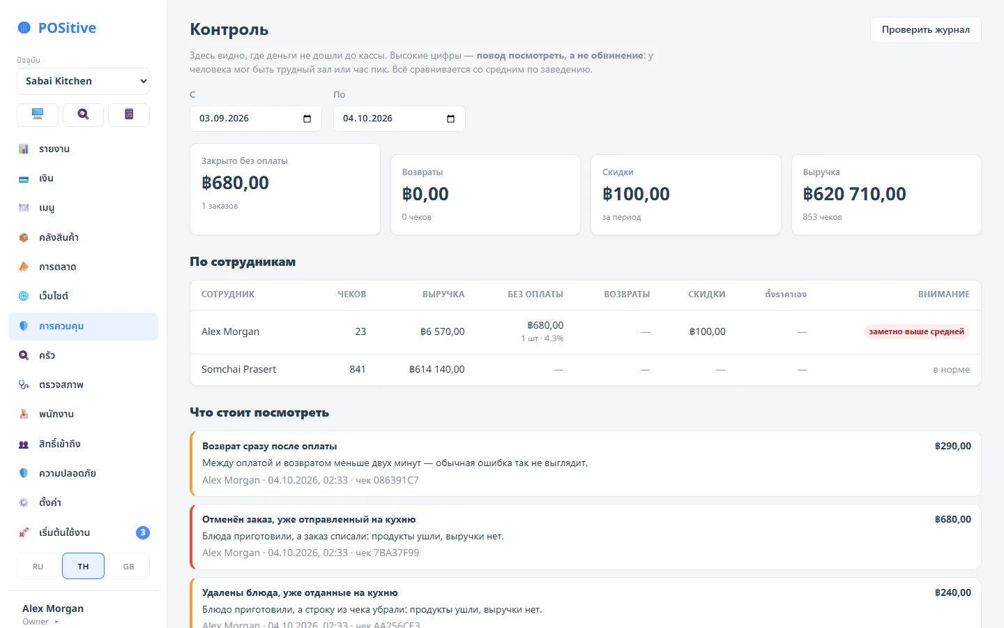The image size is (1004, 628).
Task: Open the Возврат сразу после оплаты alert
Action: [586, 463]
